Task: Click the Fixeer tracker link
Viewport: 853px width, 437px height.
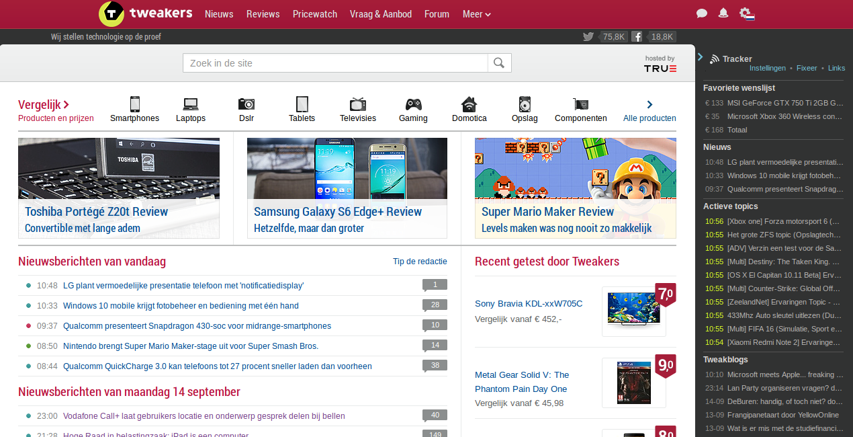Action: tap(807, 68)
